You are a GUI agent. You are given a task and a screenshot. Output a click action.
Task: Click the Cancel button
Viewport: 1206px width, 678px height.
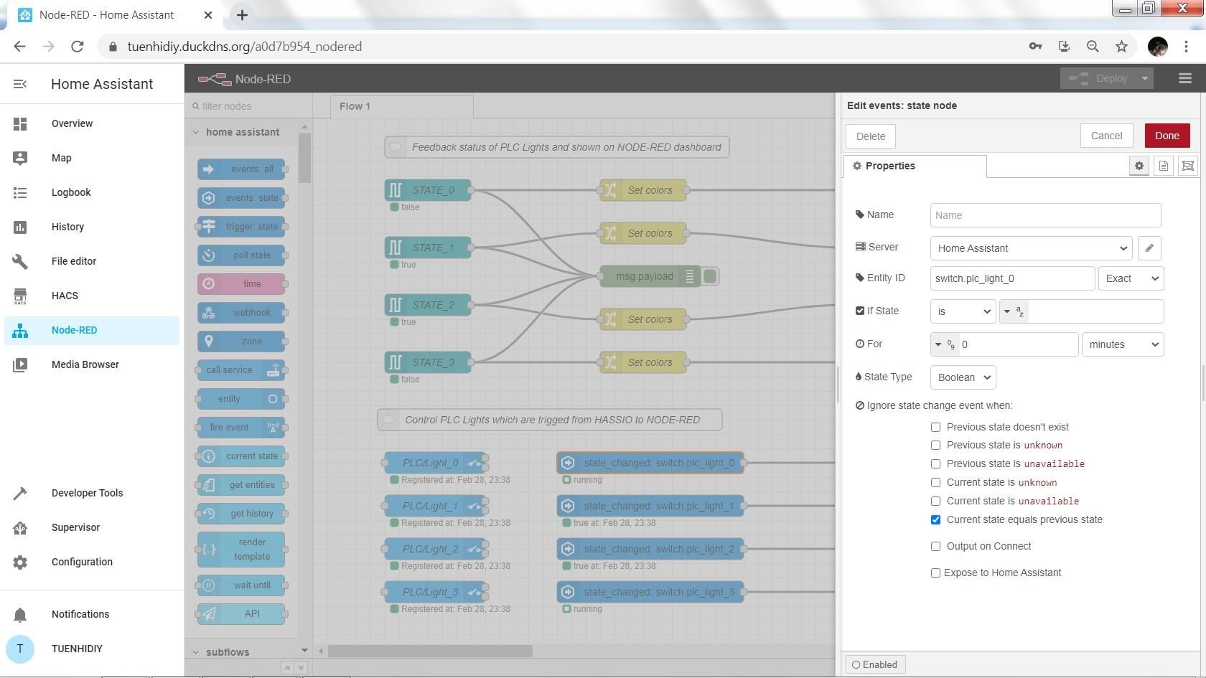click(1106, 136)
